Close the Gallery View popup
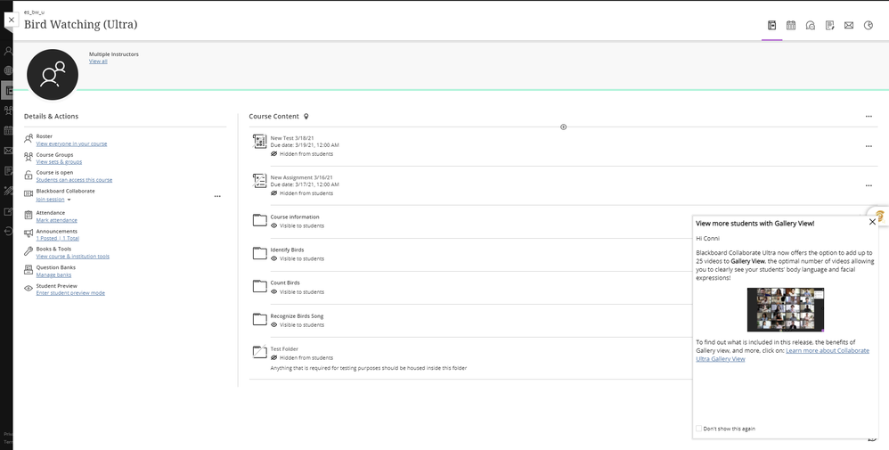This screenshot has height=450, width=889. pos(873,222)
